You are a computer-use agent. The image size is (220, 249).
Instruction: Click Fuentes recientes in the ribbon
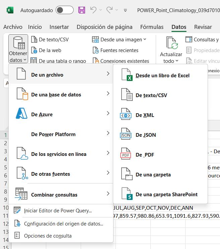click(116, 50)
